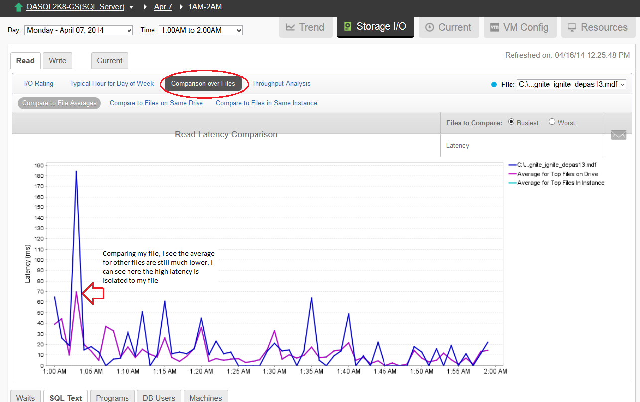Open the Storage I/O tab

tap(376, 27)
